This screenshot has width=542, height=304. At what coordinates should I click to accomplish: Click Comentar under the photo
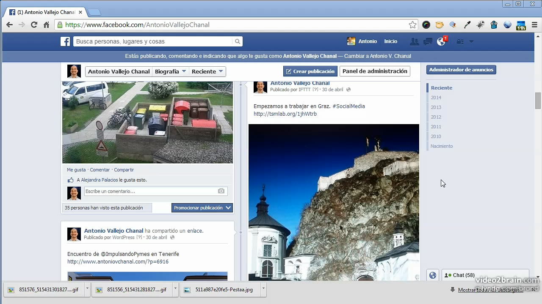(100, 170)
